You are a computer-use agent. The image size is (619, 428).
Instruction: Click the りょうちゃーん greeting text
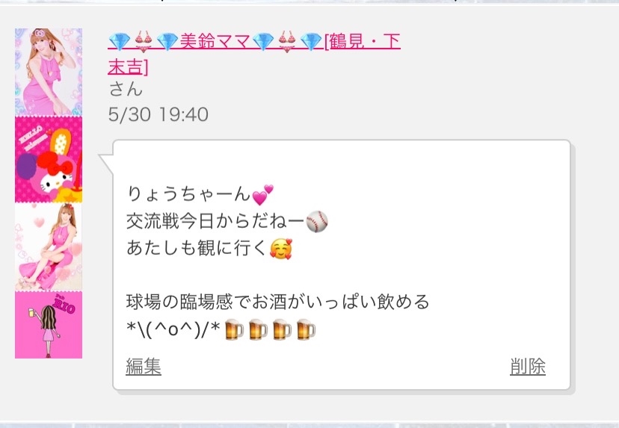[188, 194]
